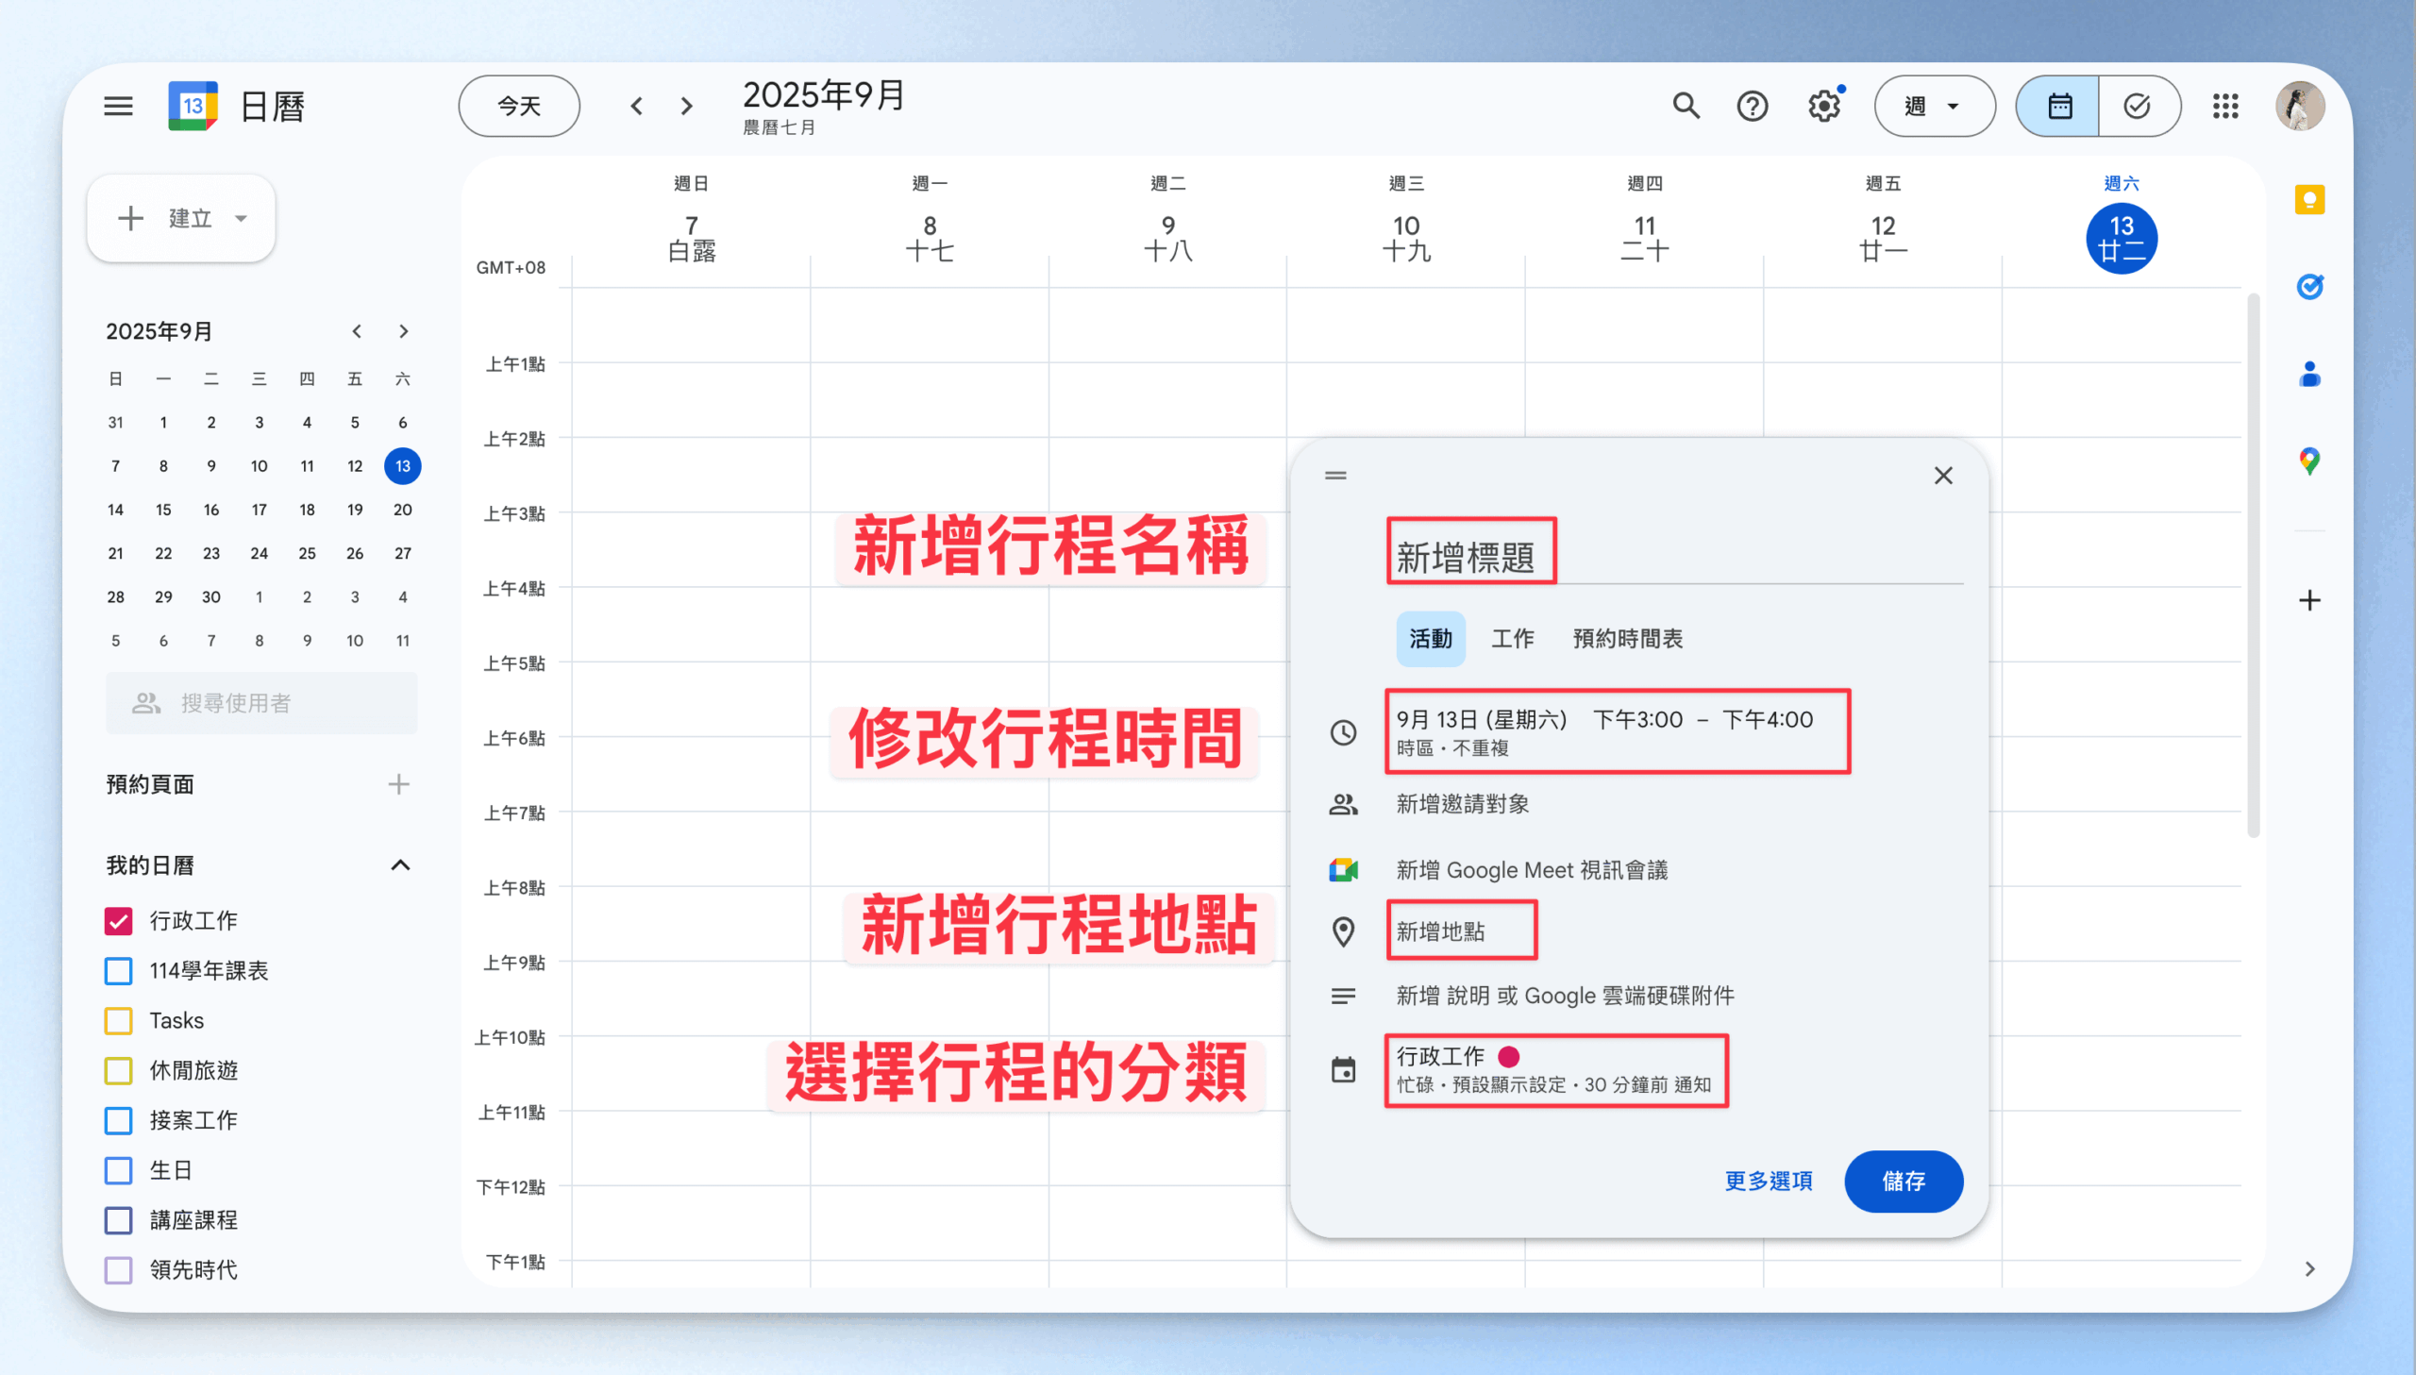This screenshot has width=2416, height=1375.
Task: Open the Google apps grid
Action: (2224, 106)
